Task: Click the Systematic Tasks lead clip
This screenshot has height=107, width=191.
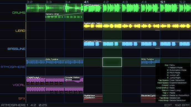Action: click(x=137, y=26)
